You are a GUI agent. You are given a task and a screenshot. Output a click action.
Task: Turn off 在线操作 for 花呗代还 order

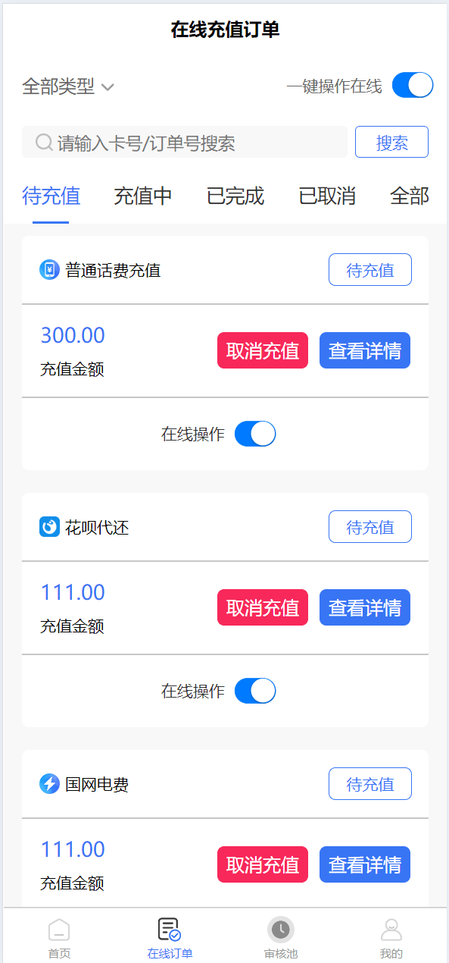[x=255, y=691]
